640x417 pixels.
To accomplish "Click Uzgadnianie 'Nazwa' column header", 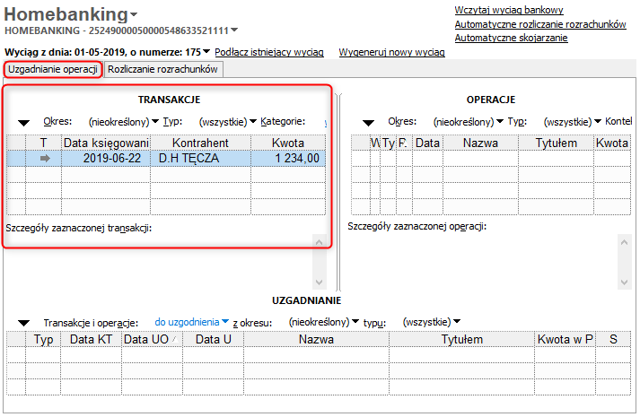I will tap(316, 339).
